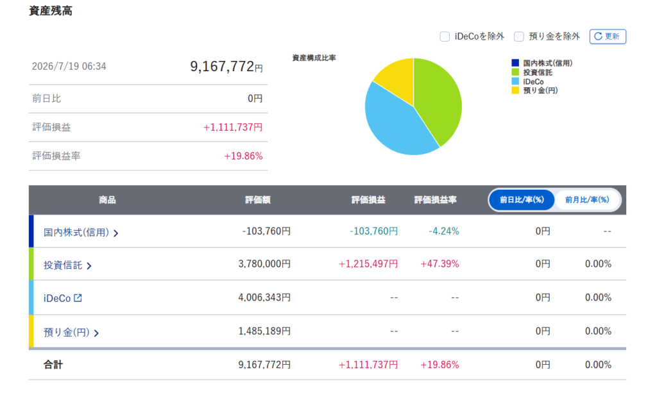Expand the 国内株式(信用) chevron arrow
The image size is (657, 393).
tap(116, 233)
